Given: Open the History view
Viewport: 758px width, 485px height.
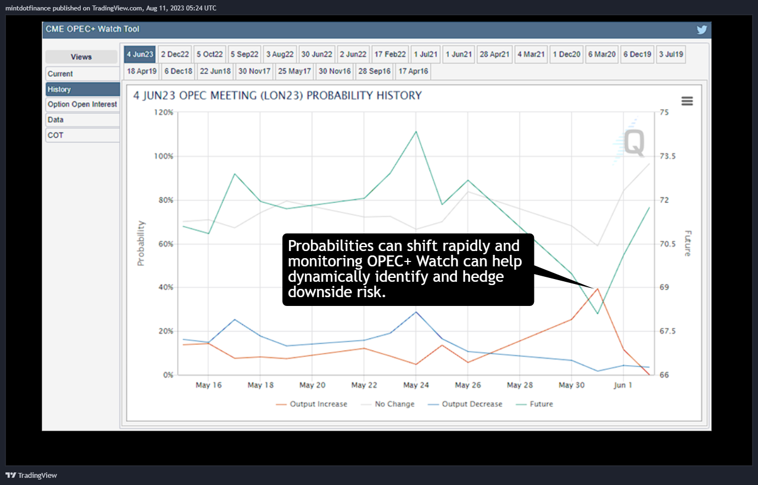Looking at the screenshot, I should (82, 89).
